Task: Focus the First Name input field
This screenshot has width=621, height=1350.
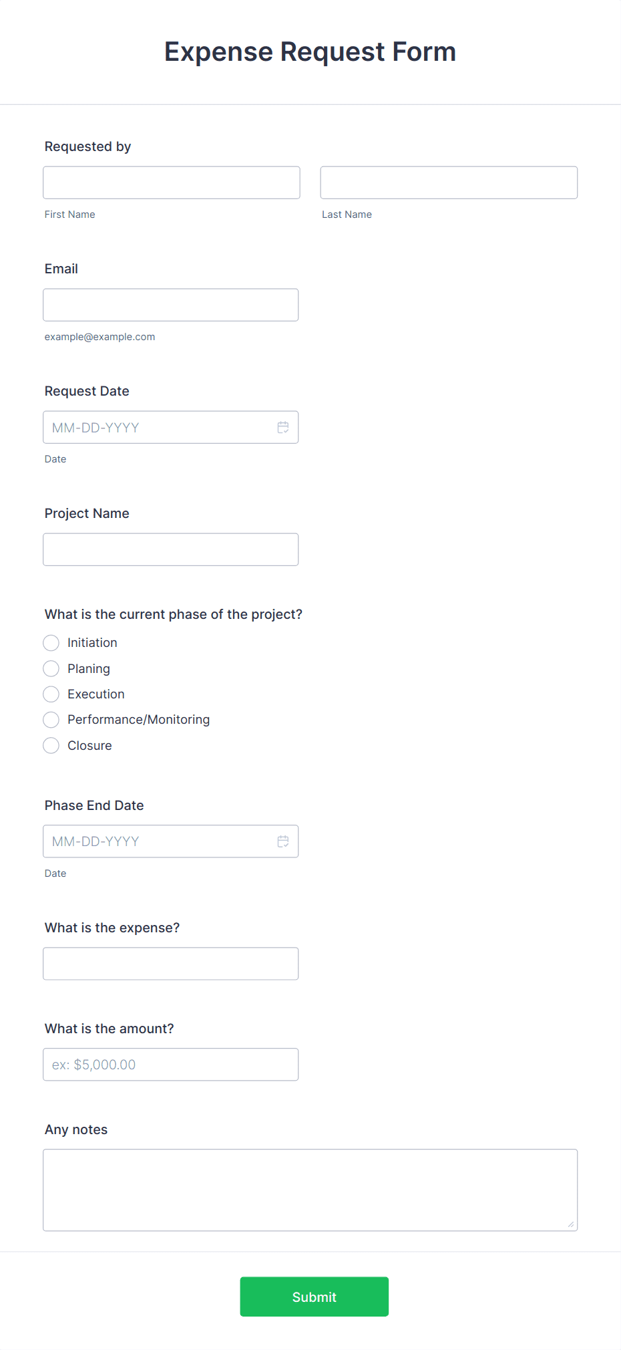Action: [x=172, y=182]
